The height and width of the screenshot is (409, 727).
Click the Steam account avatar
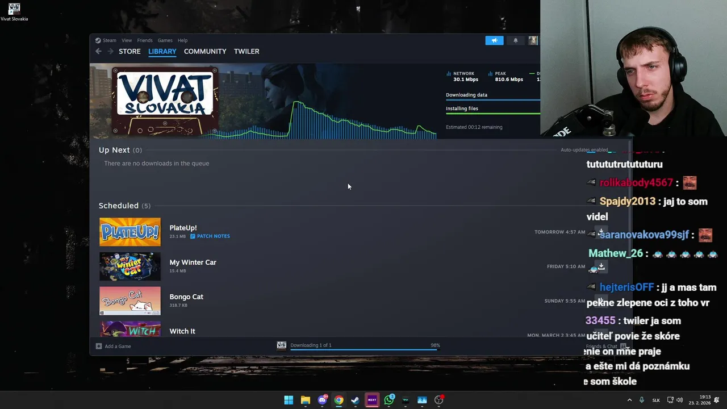click(x=533, y=40)
